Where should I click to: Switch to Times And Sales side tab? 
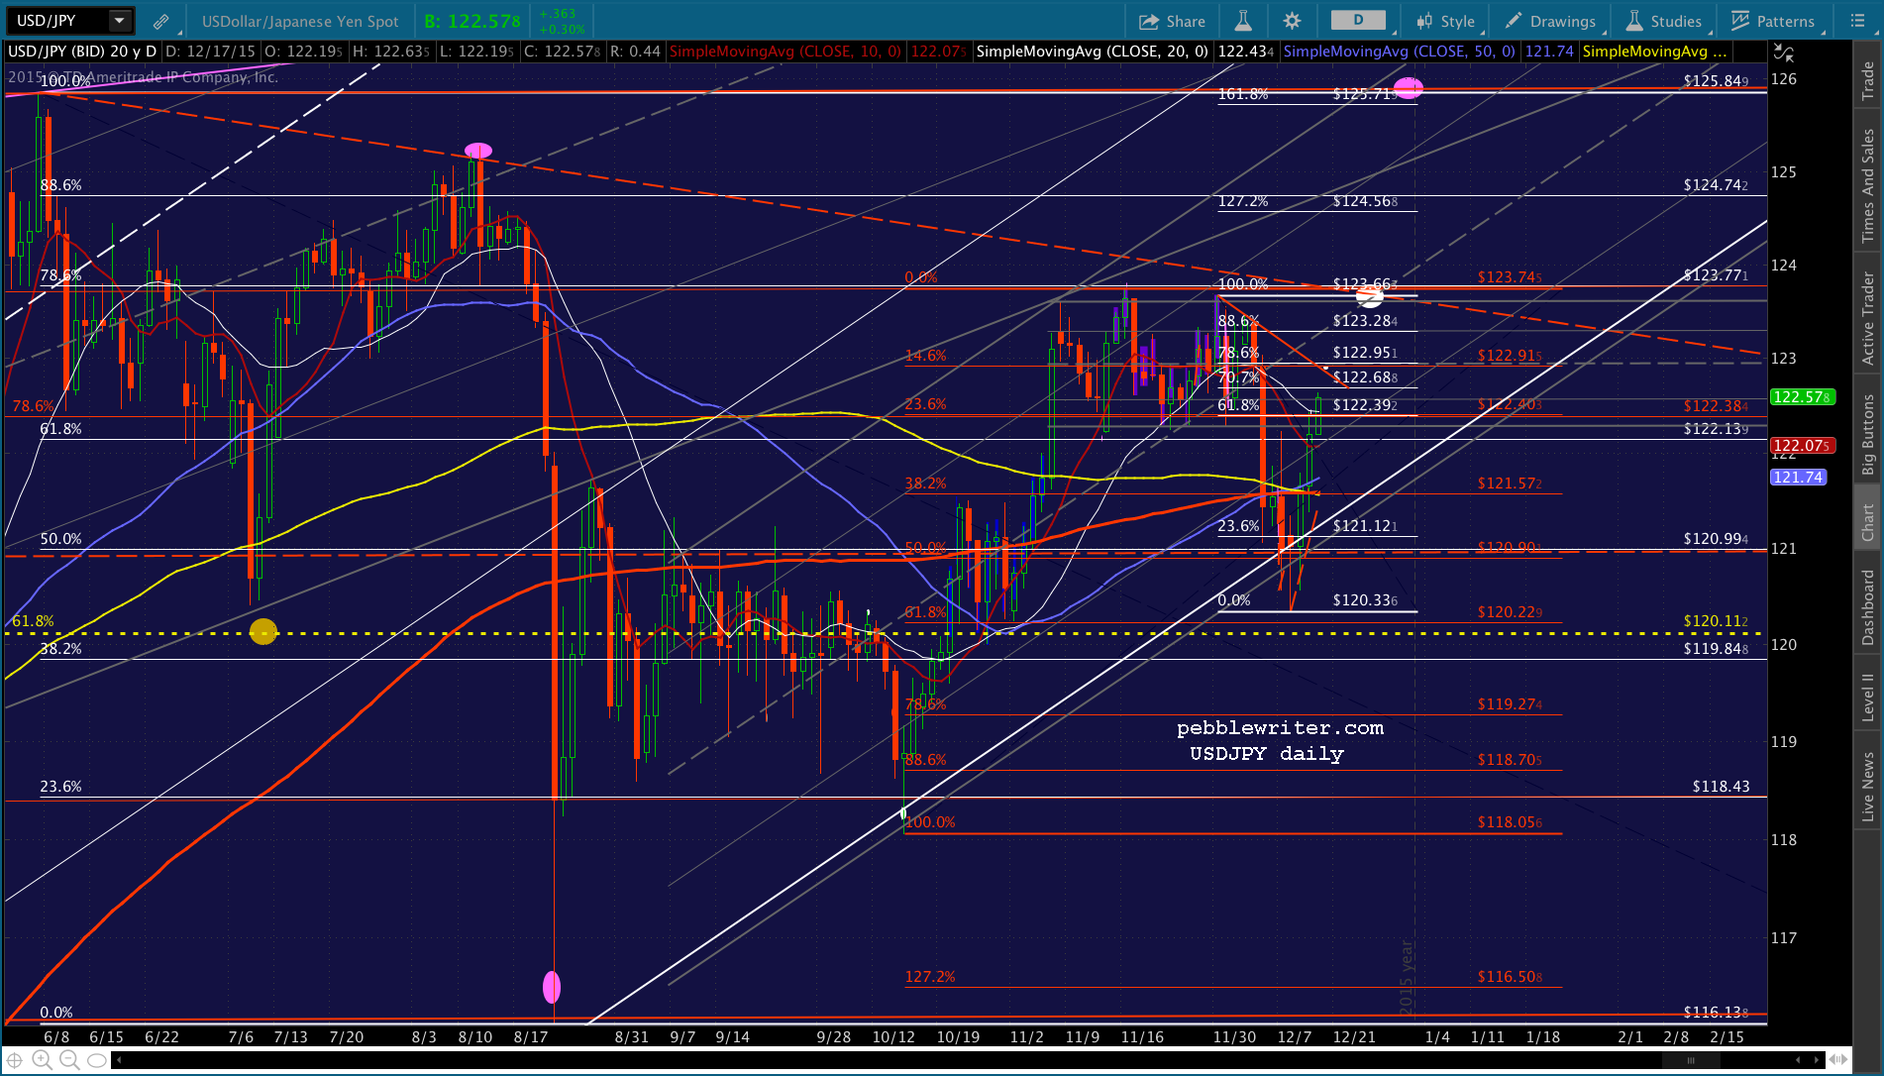coord(1868,185)
